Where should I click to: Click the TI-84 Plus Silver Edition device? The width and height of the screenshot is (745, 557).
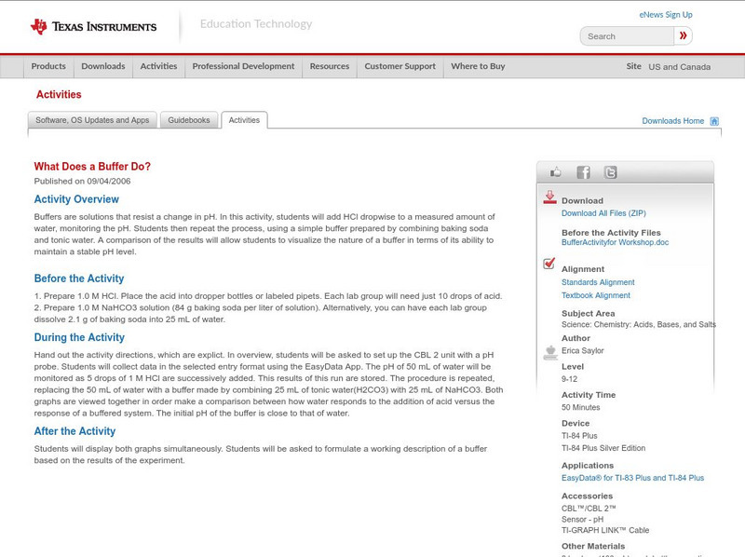603,448
